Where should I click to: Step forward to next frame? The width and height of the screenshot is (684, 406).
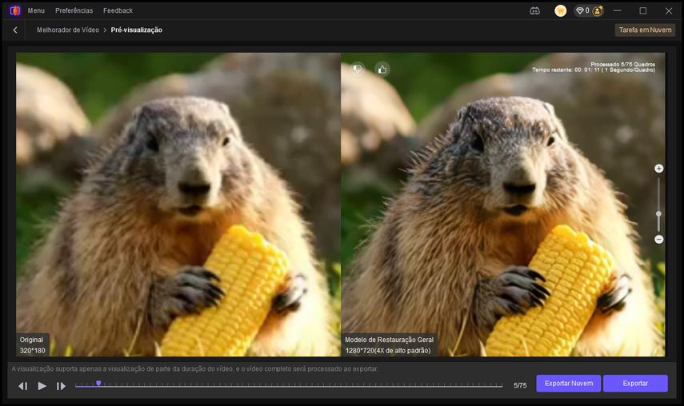pyautogui.click(x=61, y=386)
